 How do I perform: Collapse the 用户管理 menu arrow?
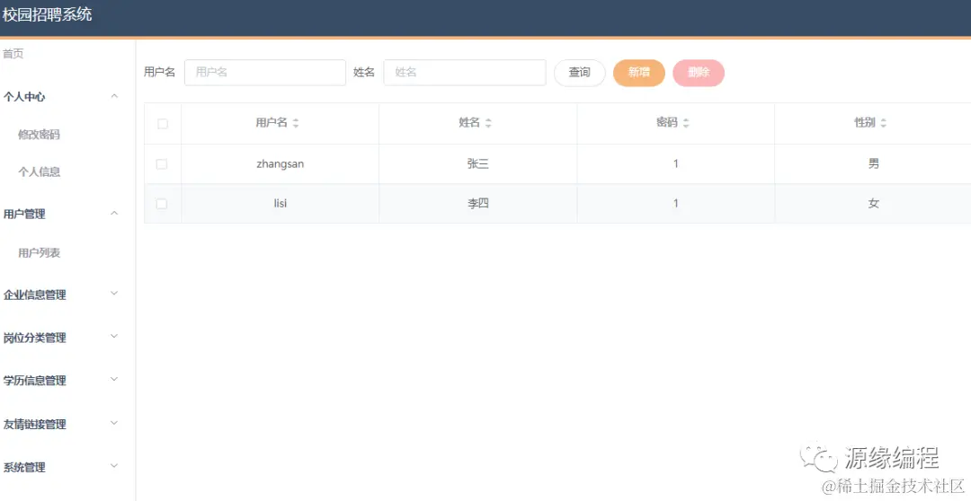[114, 214]
